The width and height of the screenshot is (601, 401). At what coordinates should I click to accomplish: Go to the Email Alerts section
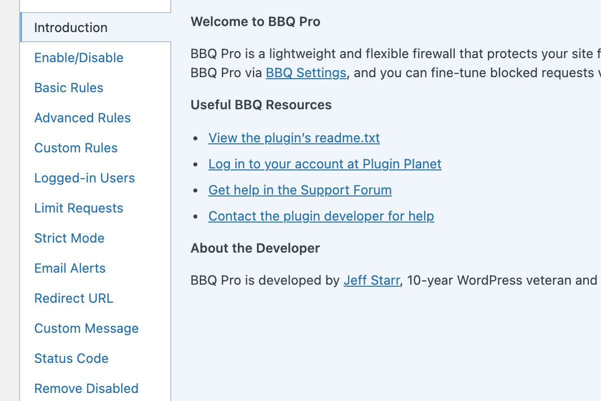70,268
